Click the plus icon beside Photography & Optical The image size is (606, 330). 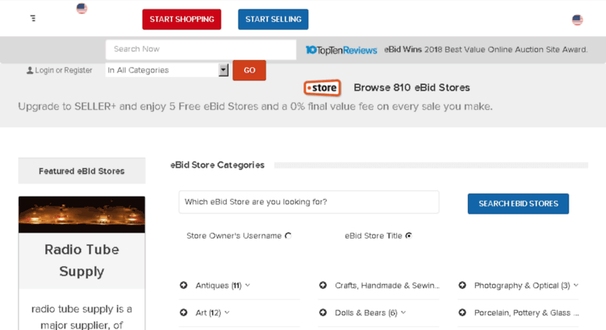[x=462, y=286]
